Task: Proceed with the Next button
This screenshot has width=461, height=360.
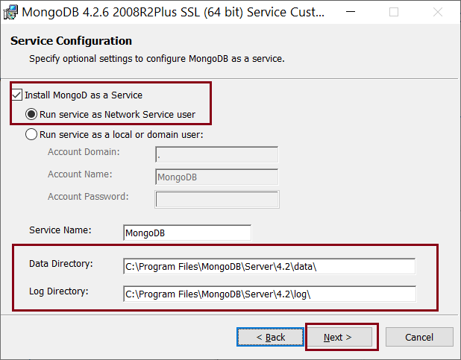Action: 339,337
